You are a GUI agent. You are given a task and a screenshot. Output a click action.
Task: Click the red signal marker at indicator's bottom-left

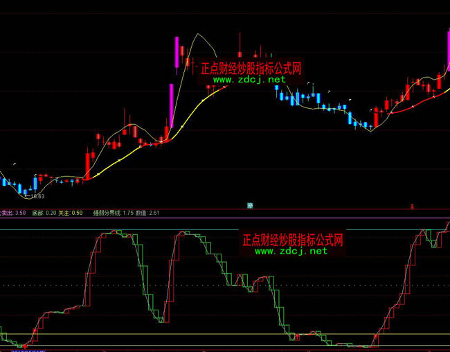26,344
